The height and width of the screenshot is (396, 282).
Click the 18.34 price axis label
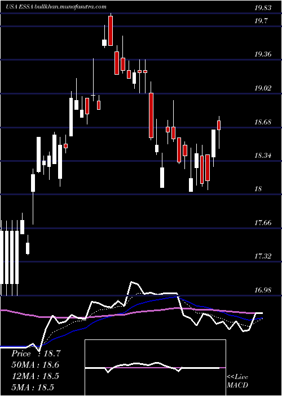click(x=263, y=156)
